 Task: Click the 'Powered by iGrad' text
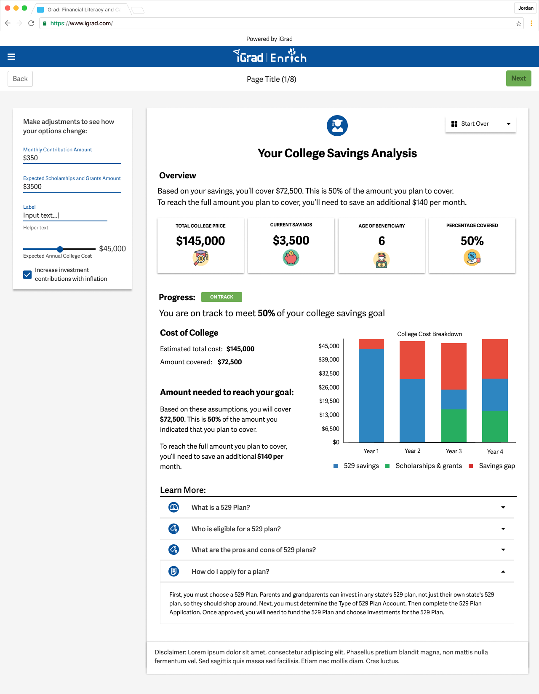269,39
